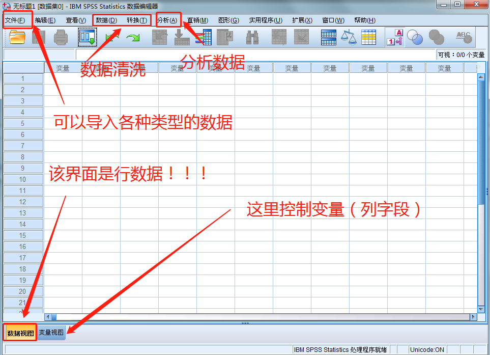The width and height of the screenshot is (490, 355).
Task: Click status text IBM SPSS Statistics 处理程序就绪
Action: (x=340, y=349)
